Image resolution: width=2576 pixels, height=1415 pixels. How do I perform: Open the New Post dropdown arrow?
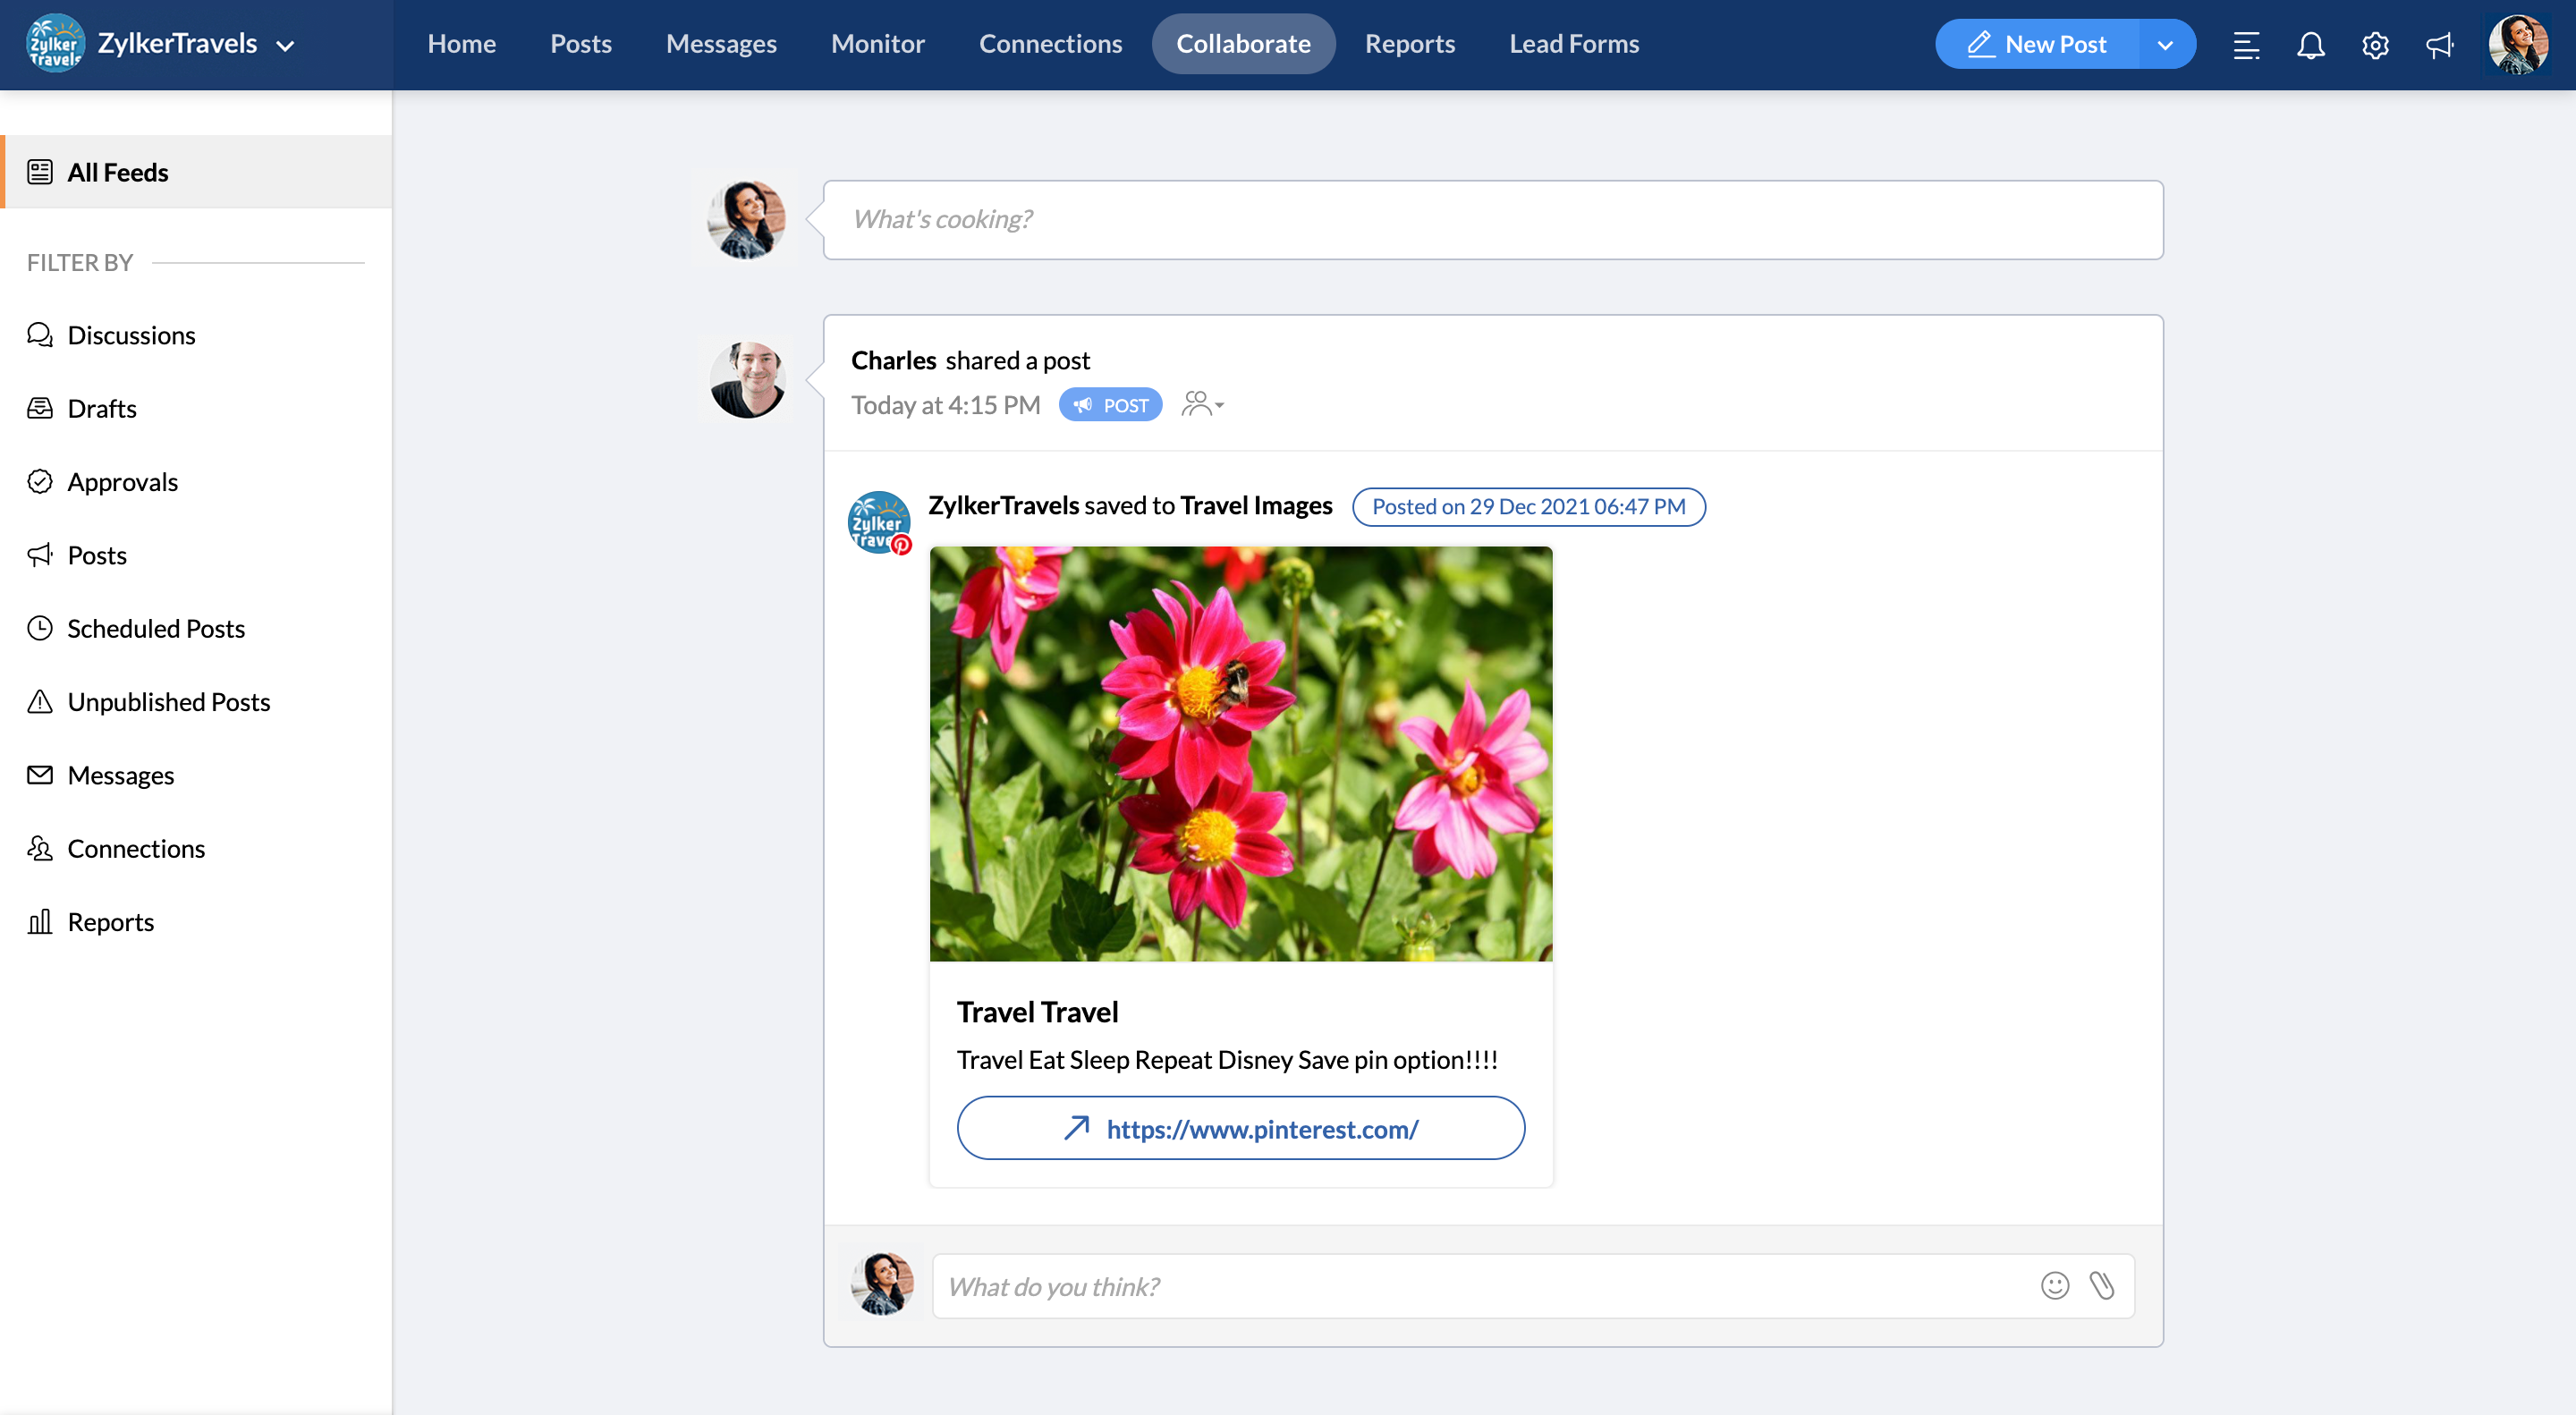pos(2165,45)
